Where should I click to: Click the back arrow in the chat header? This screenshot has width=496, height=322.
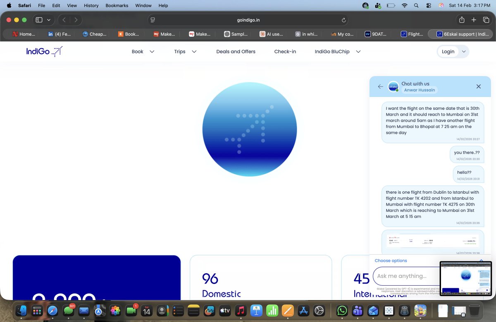[380, 87]
